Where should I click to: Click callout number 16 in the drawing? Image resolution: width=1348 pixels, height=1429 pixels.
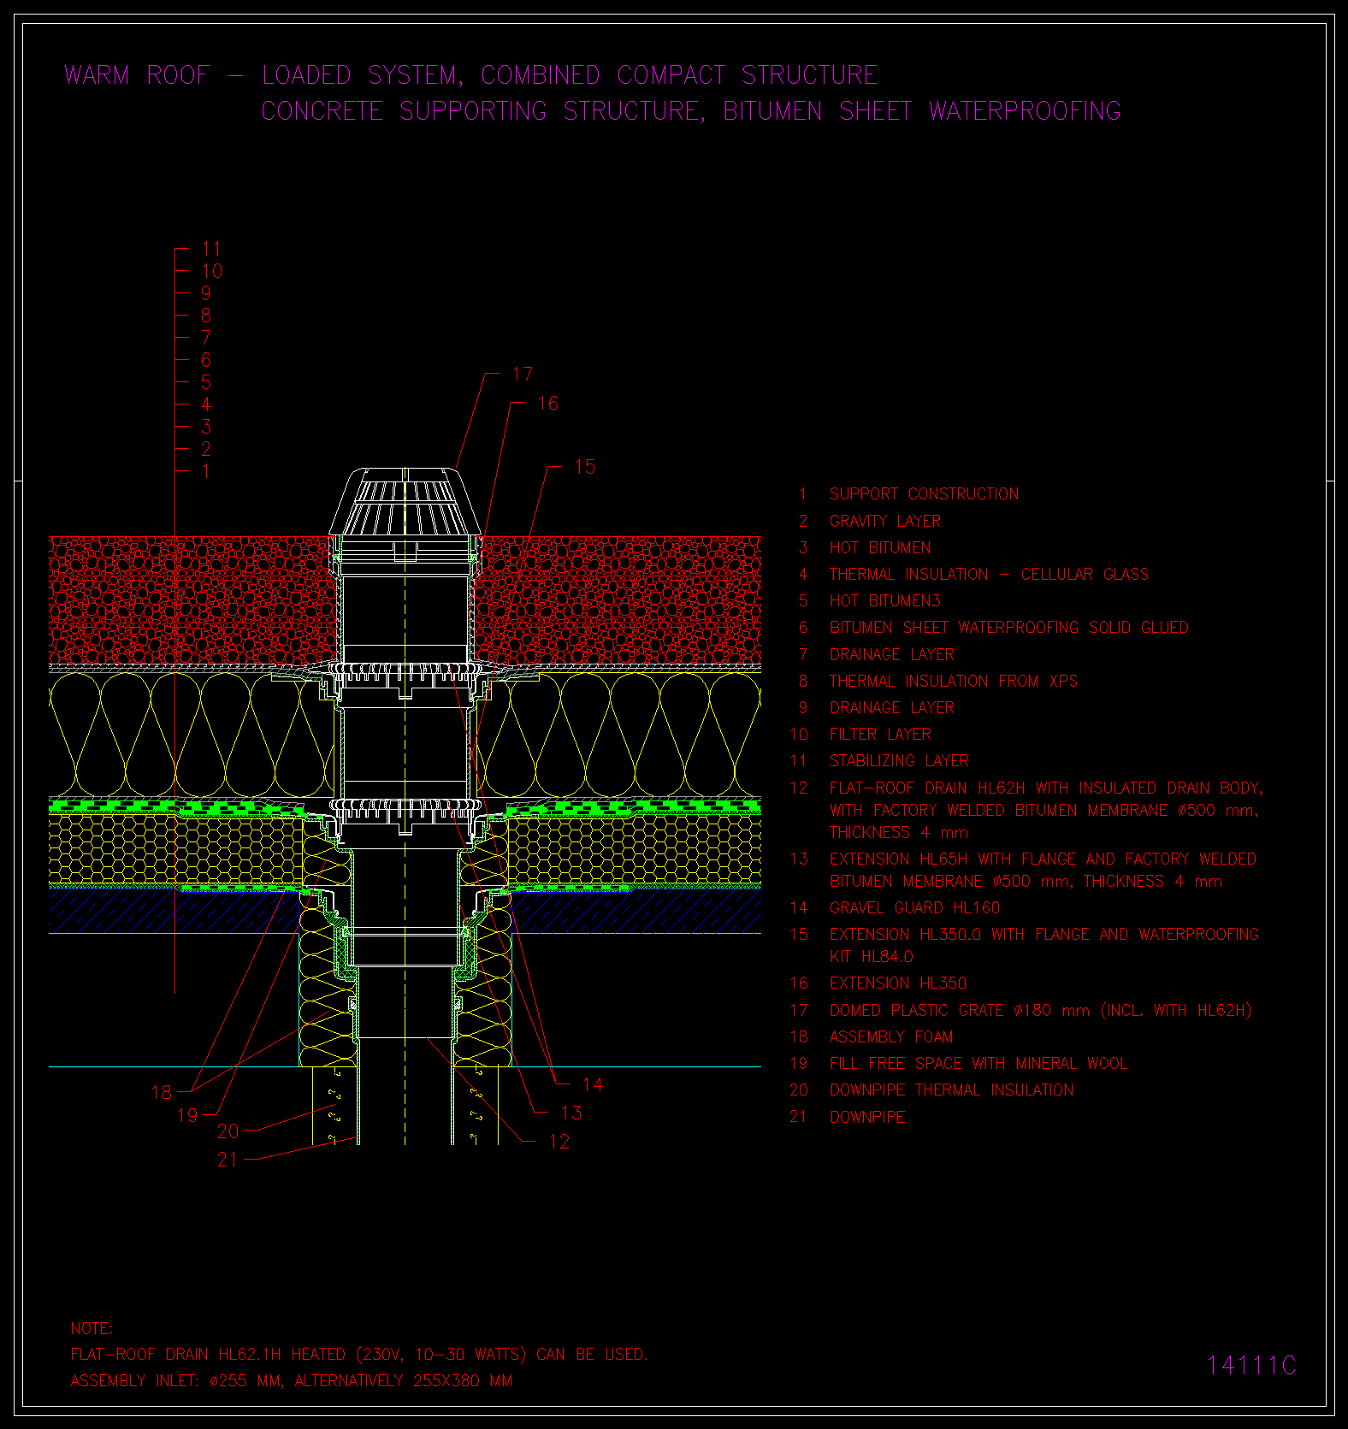coord(547,404)
